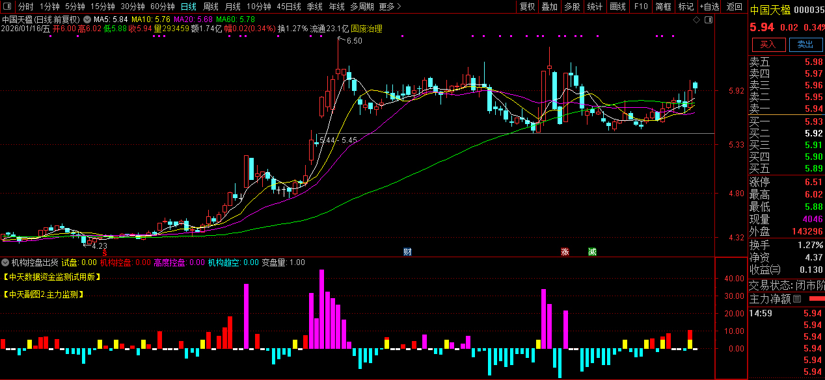Select the 1分钟 period tab
The image size is (825, 380).
click(49, 6)
